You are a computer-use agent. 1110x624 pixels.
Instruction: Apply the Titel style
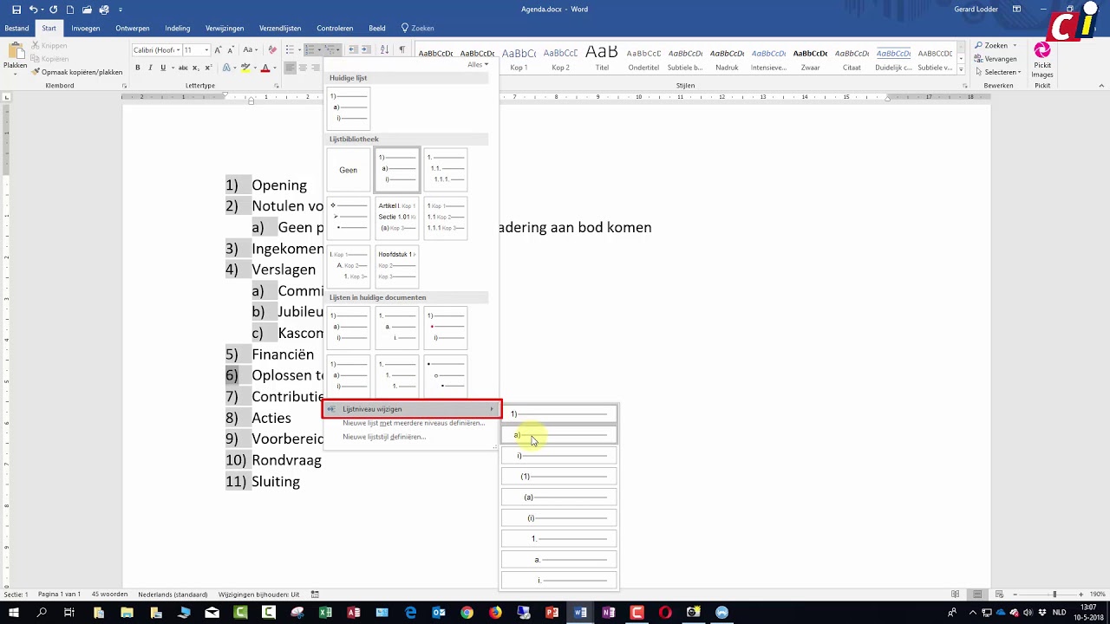click(602, 57)
